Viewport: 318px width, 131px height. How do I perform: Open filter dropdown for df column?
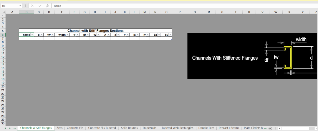88,35
